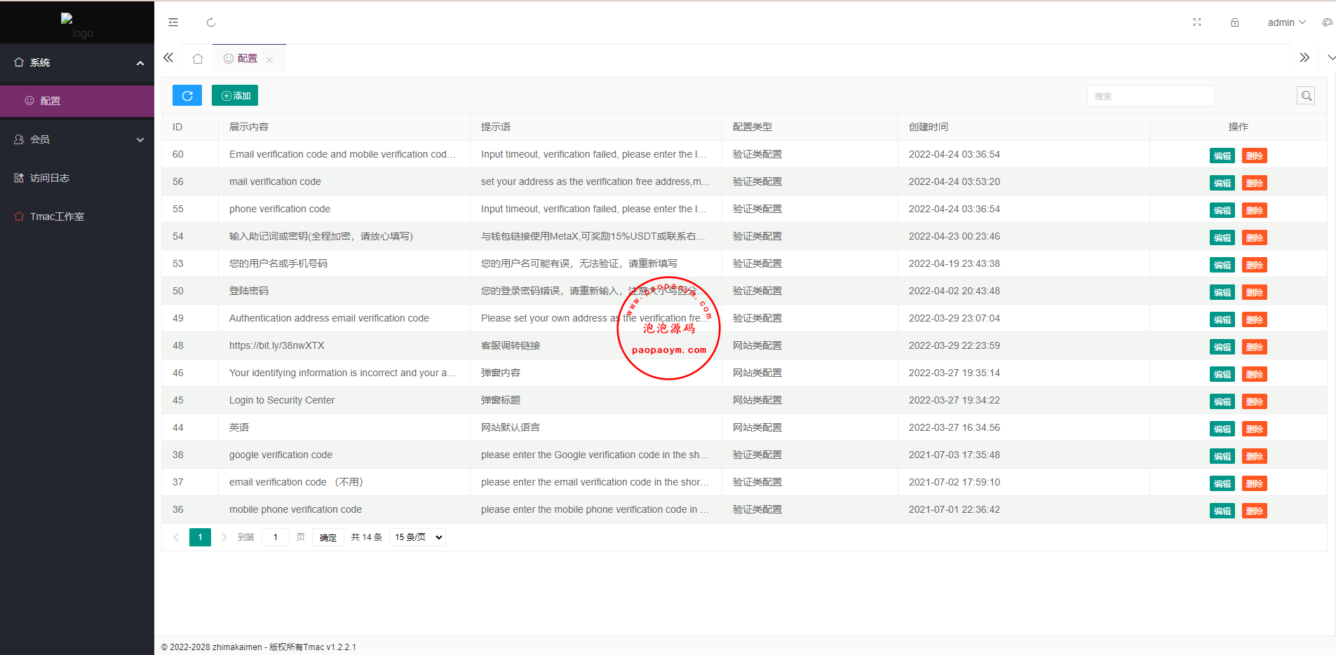
Task: Delete row ID 55
Action: click(1255, 210)
